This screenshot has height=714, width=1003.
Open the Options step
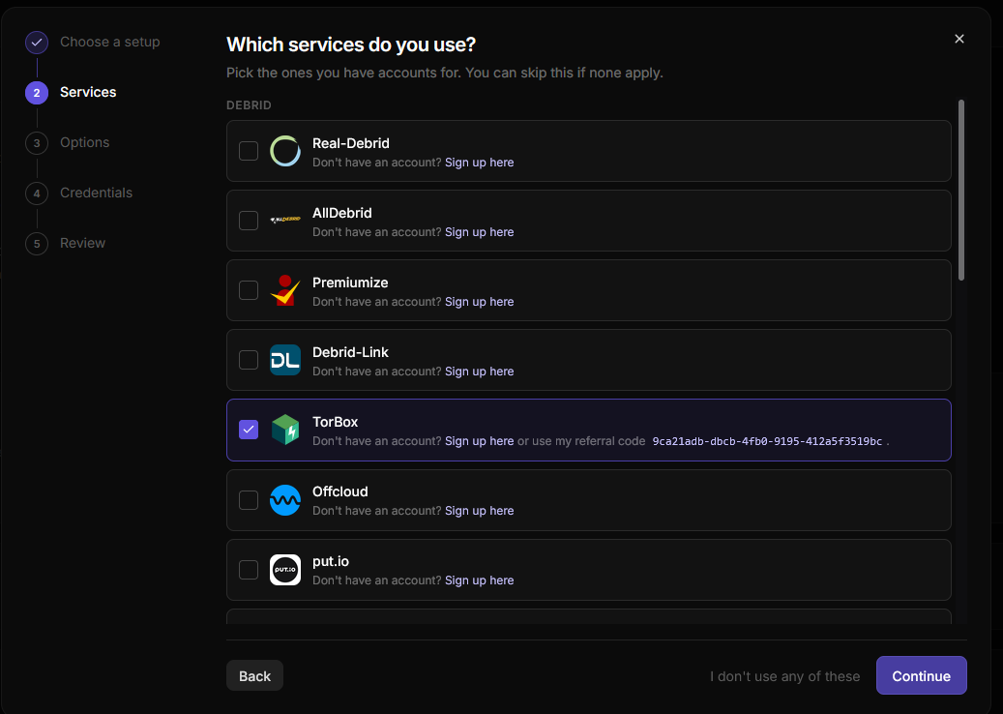point(84,142)
